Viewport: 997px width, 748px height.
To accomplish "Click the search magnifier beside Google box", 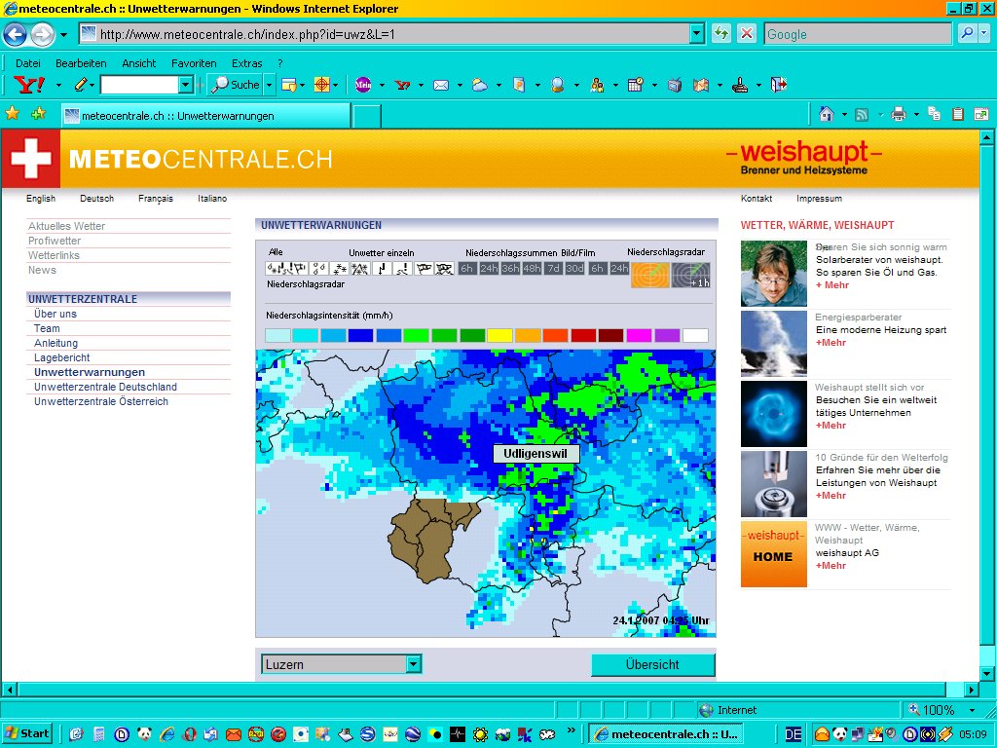I will coord(967,34).
